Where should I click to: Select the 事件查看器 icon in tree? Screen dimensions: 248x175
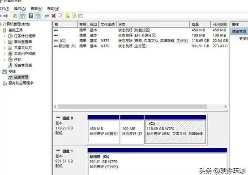pyautogui.click(x=10, y=42)
